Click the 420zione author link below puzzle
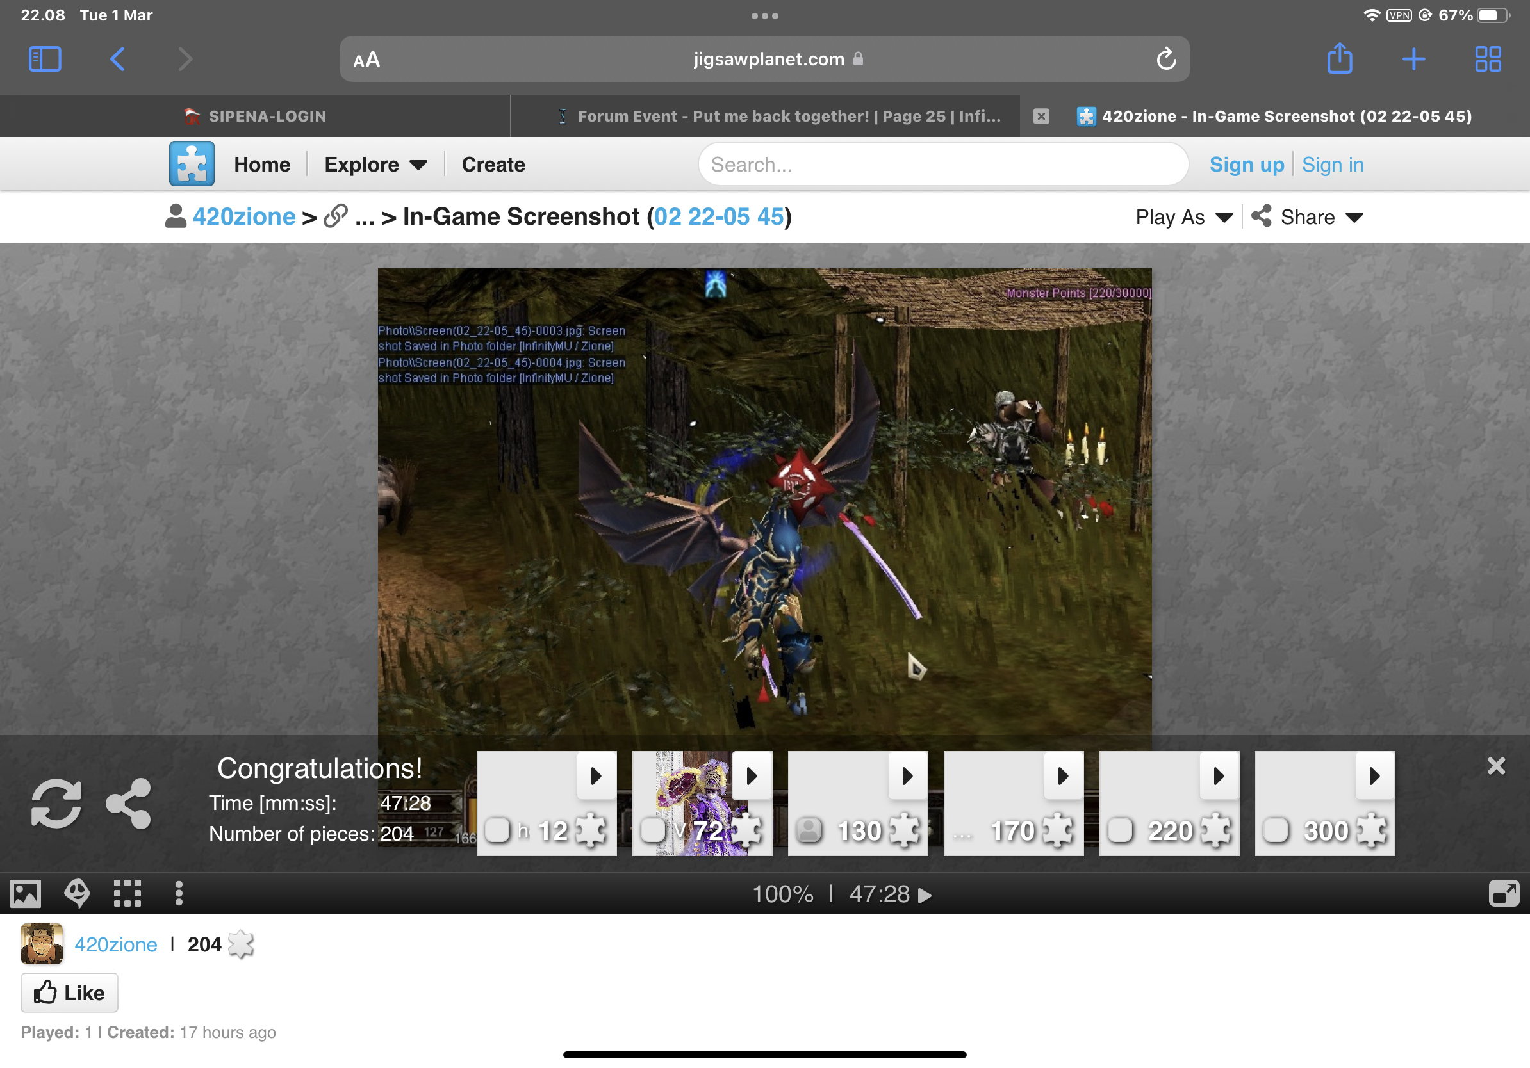This screenshot has width=1530, height=1068. click(115, 944)
